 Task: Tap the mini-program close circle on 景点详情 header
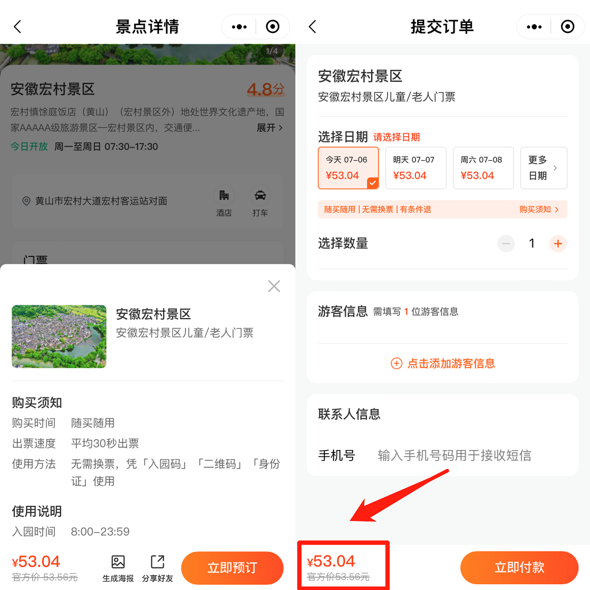[x=273, y=27]
